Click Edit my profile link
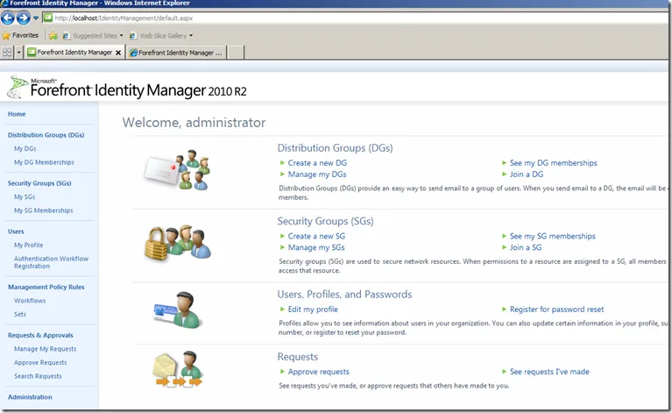 point(313,310)
